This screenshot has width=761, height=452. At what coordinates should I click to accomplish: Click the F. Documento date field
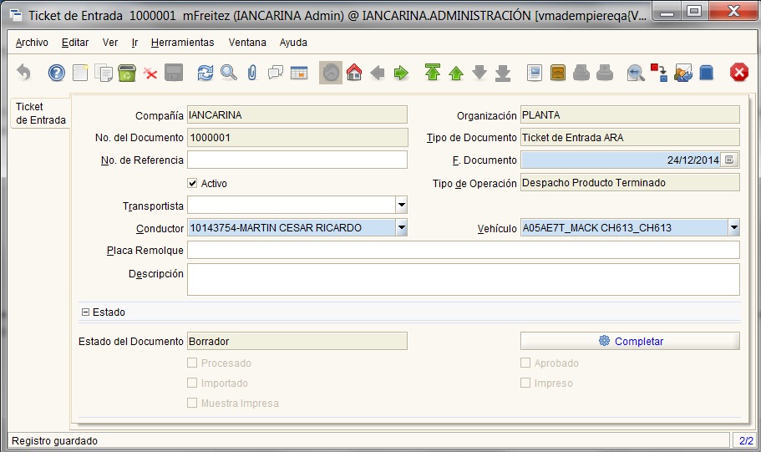[x=621, y=160]
